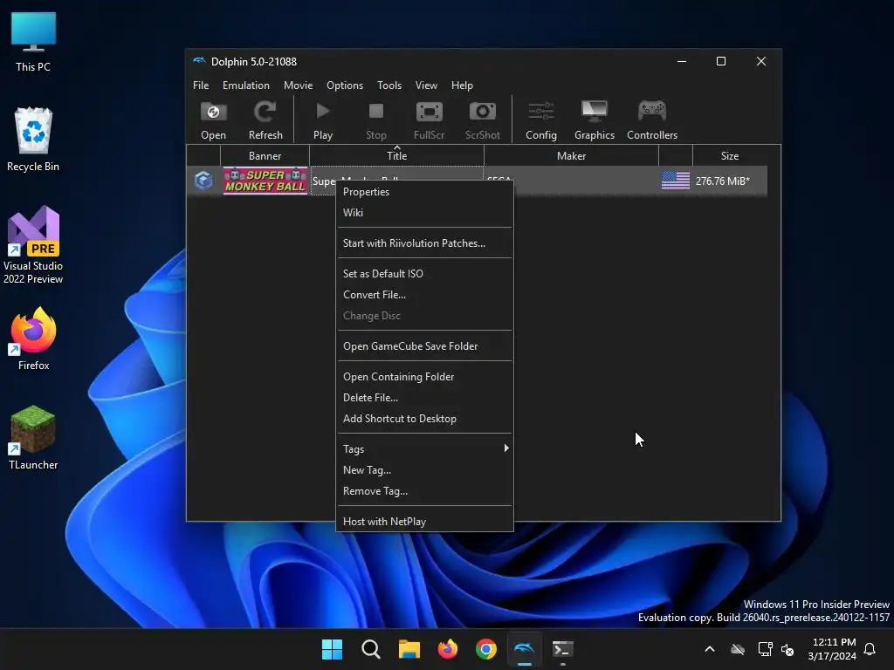The image size is (894, 670).
Task: Sort by the Maker column header
Action: point(571,155)
